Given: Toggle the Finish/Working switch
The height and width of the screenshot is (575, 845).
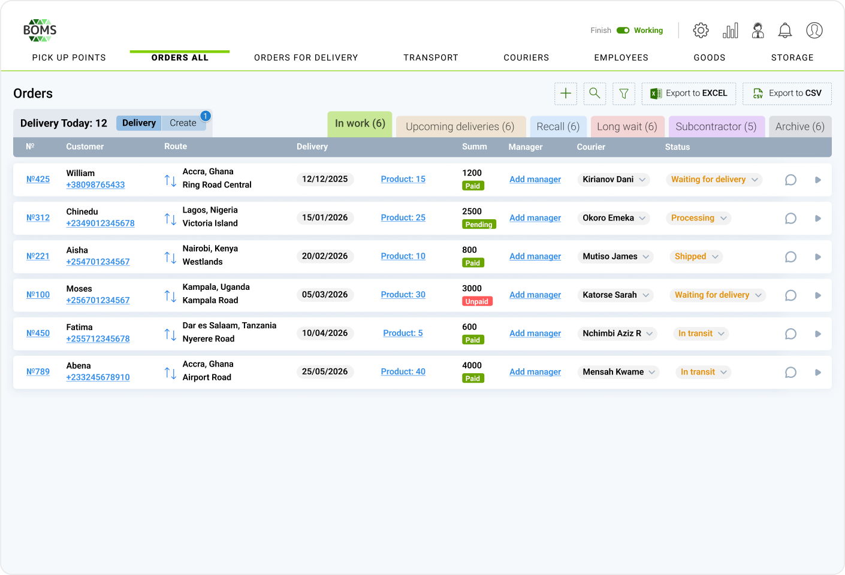Looking at the screenshot, I should [623, 31].
